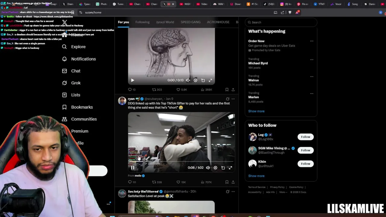The width and height of the screenshot is (386, 217).
Task: Open settings gear on DDG video
Action: pos(215,168)
